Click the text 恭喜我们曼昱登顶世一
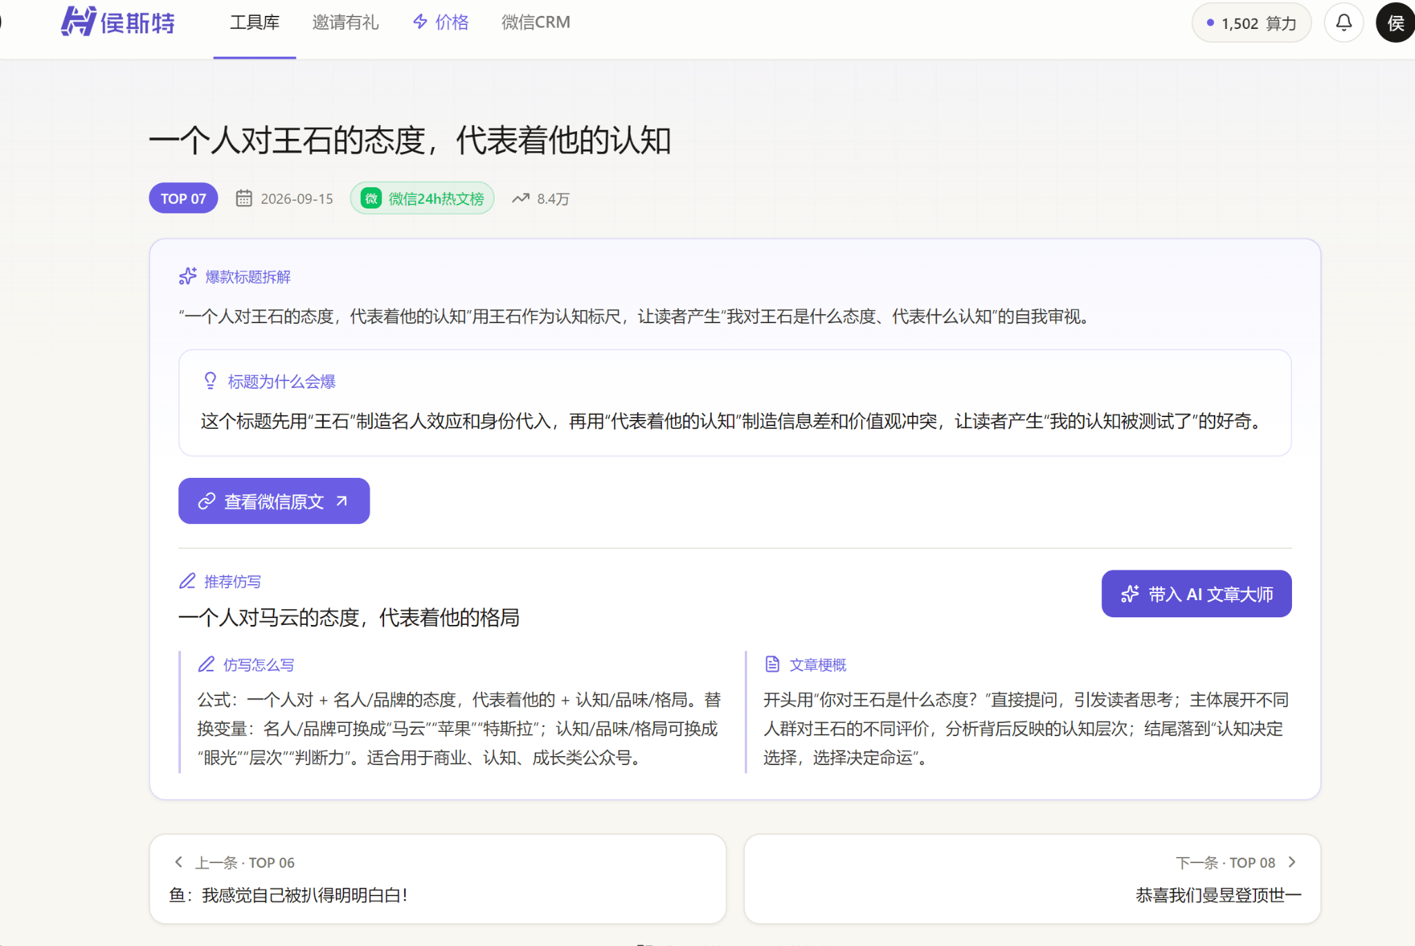The height and width of the screenshot is (946, 1415). point(1218,896)
